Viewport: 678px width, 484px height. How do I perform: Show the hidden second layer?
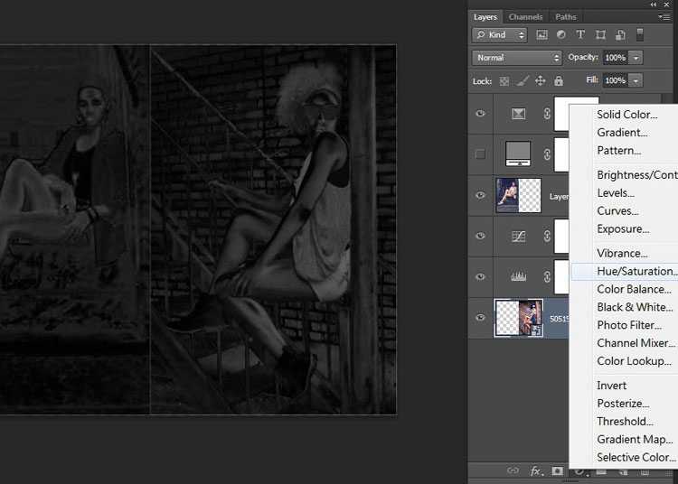click(481, 154)
